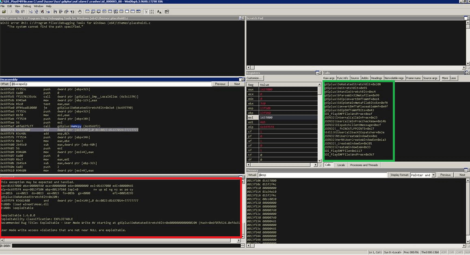Viewport: 470px width, 255px height.
Task: Open the Window menu
Action: coord(38,6)
